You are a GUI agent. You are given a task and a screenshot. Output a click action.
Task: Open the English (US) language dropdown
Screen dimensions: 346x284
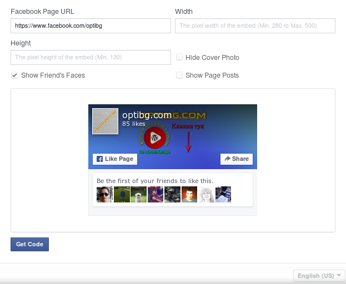319,276
